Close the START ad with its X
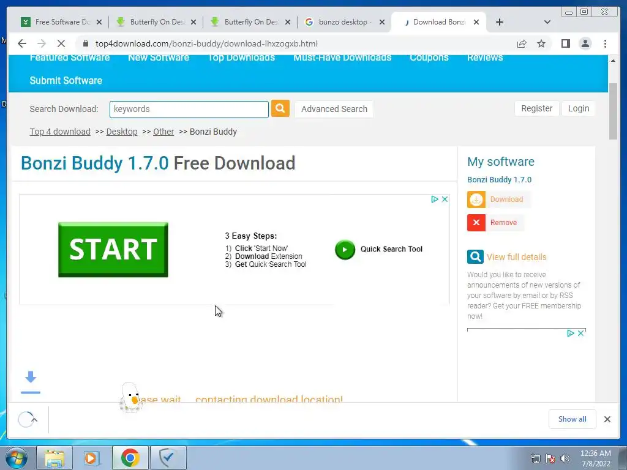 pyautogui.click(x=445, y=199)
